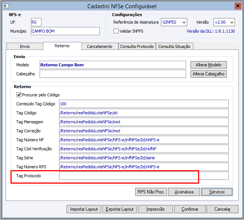Click the Tag Código field
The image size is (244, 220).
144,113
